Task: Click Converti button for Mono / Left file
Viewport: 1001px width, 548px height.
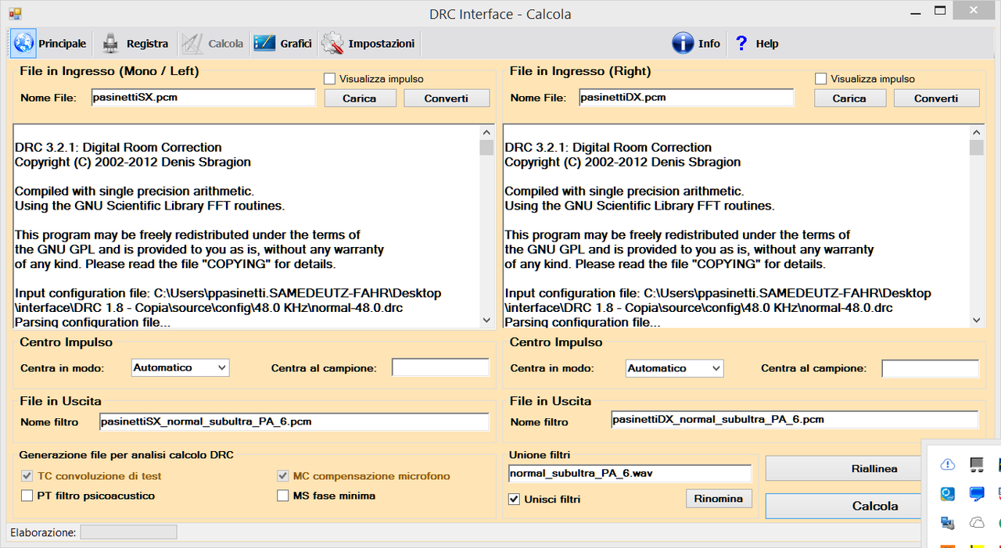Action: (x=447, y=98)
